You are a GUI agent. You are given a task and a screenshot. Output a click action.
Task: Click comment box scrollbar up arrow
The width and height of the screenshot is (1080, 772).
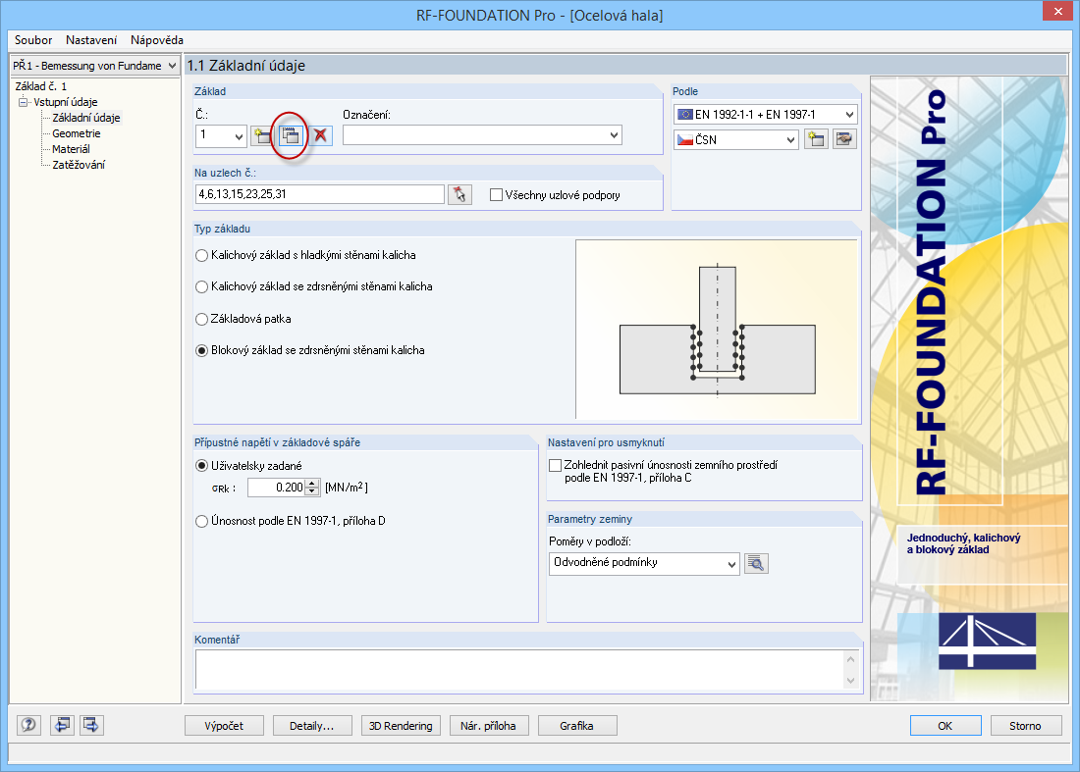[850, 659]
